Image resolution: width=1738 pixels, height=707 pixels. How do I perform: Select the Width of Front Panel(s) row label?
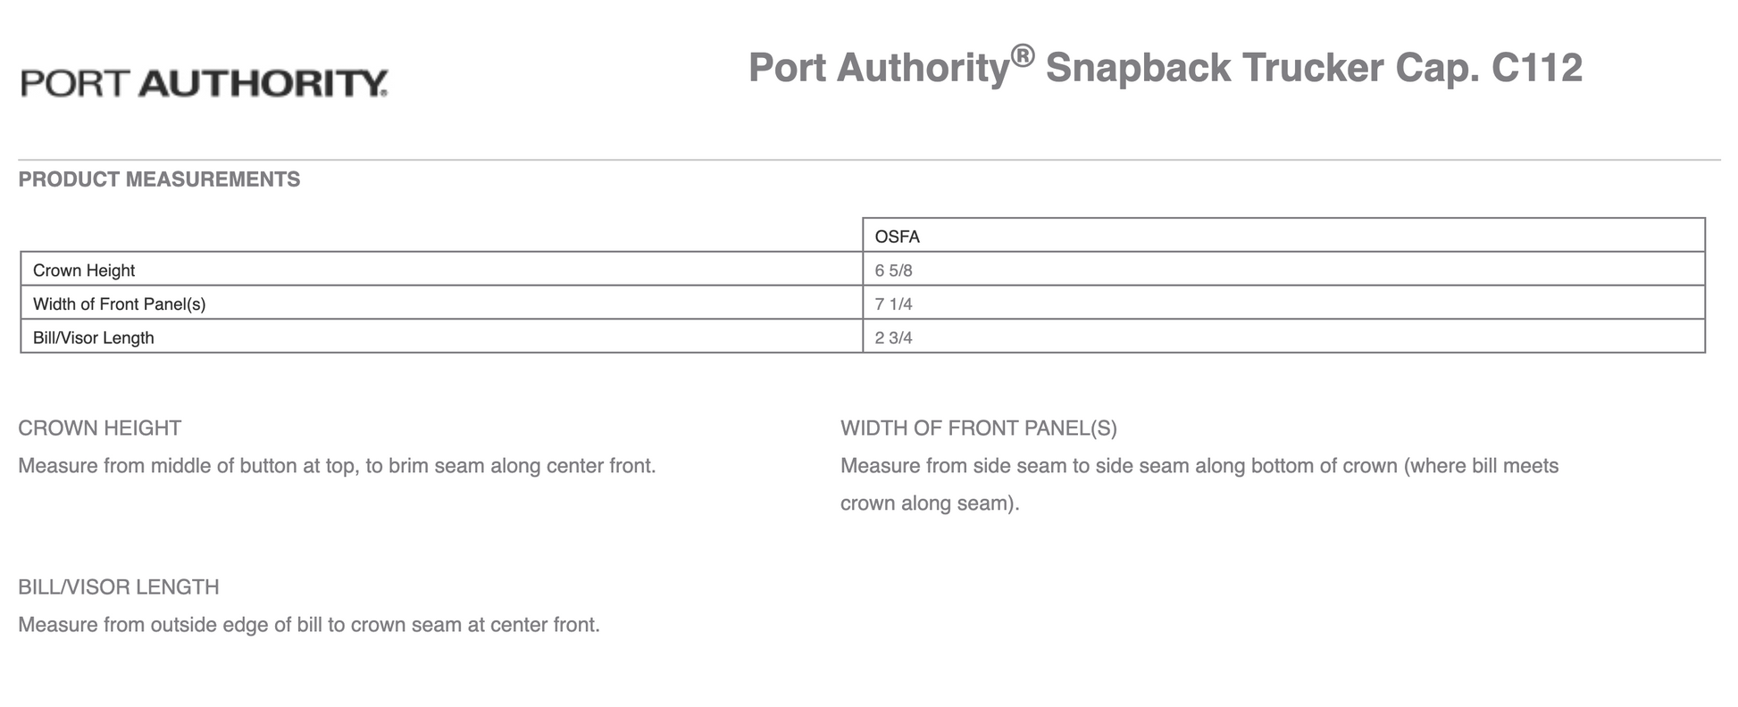point(119,304)
